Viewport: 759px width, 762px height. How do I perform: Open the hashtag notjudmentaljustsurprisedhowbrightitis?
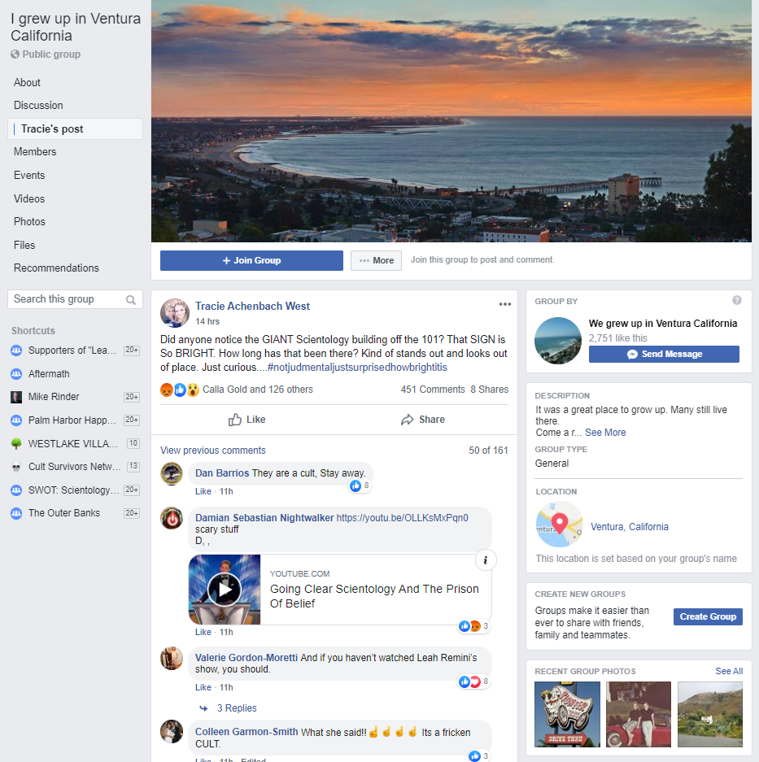[x=357, y=368]
